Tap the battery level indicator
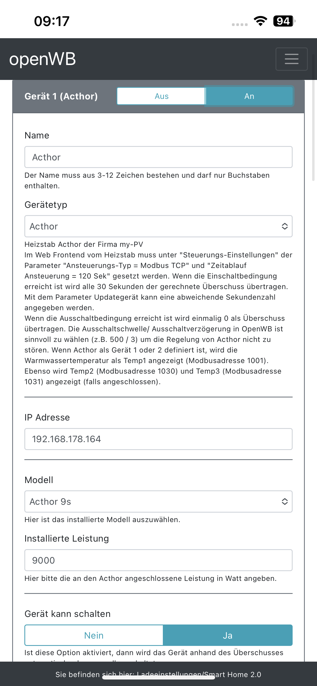Screen dimensions: 317x686 coord(284,21)
